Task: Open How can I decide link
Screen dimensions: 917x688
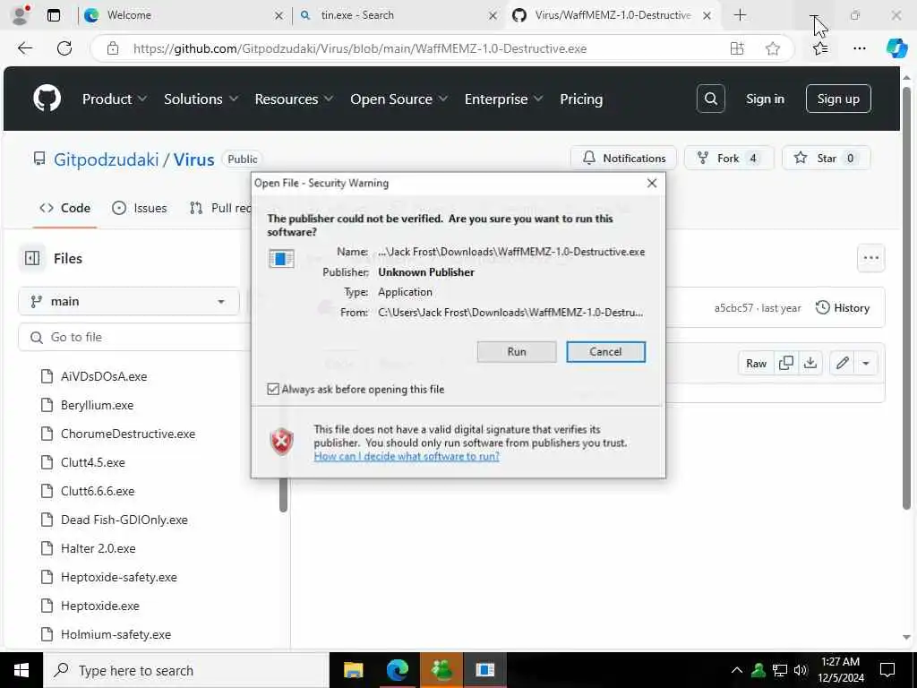Action: click(407, 456)
